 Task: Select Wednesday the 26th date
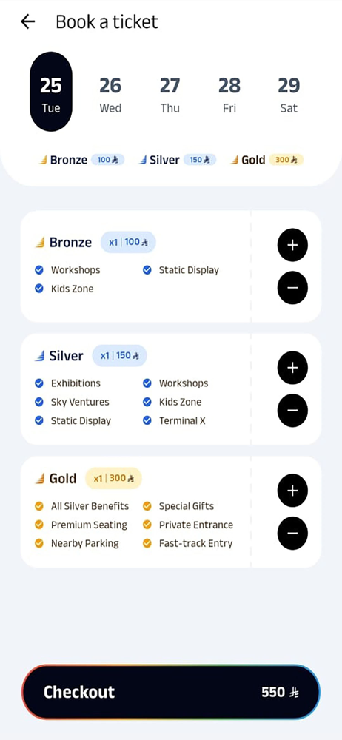click(x=110, y=95)
